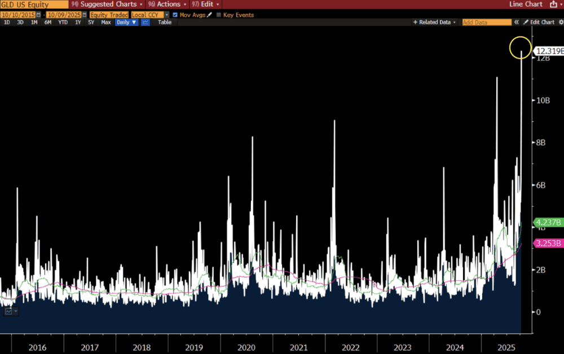Open the end date calendar picker
The image size is (564, 354).
pyautogui.click(x=85, y=15)
